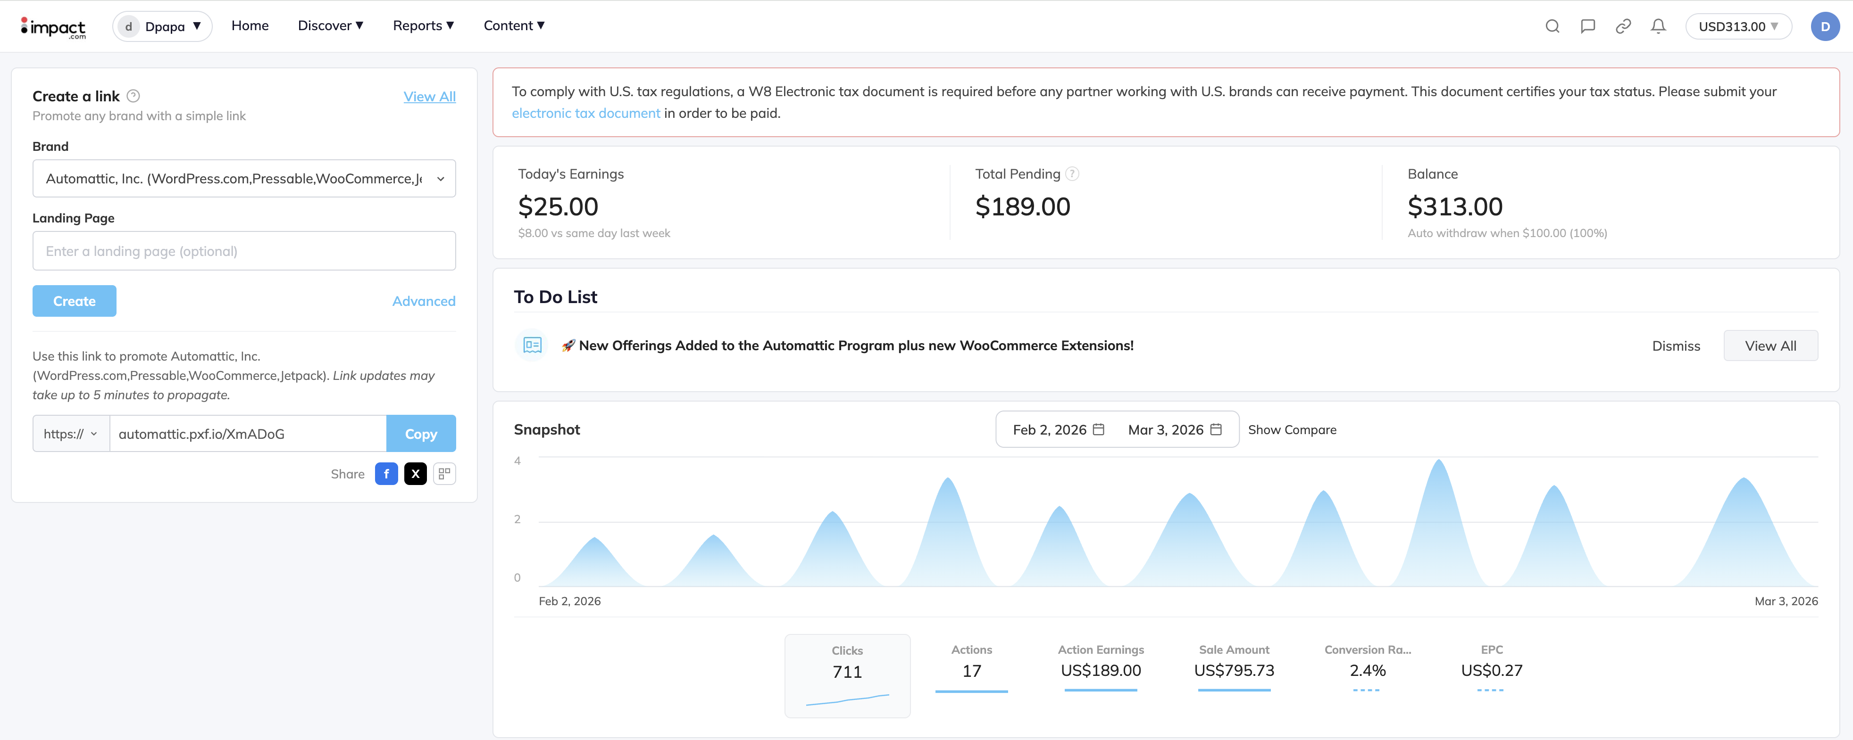This screenshot has height=740, width=1853.
Task: Generate a QR code for the link
Action: 444,473
